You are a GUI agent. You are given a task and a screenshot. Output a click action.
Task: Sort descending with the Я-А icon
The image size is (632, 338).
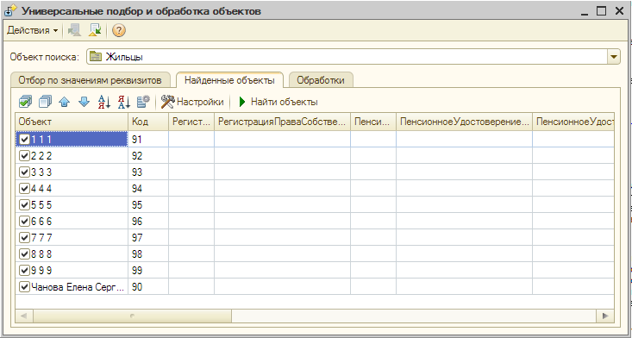[x=124, y=102]
